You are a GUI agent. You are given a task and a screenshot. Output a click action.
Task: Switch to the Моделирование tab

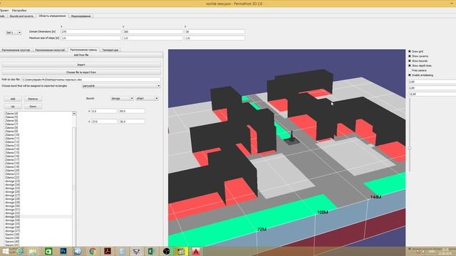click(81, 16)
